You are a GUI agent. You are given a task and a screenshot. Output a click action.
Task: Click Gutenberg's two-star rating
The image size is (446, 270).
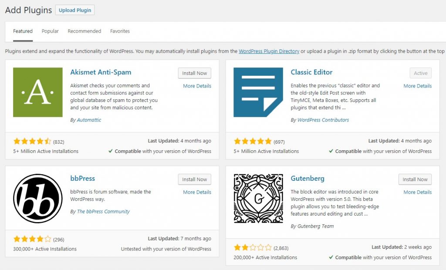[x=253, y=247]
